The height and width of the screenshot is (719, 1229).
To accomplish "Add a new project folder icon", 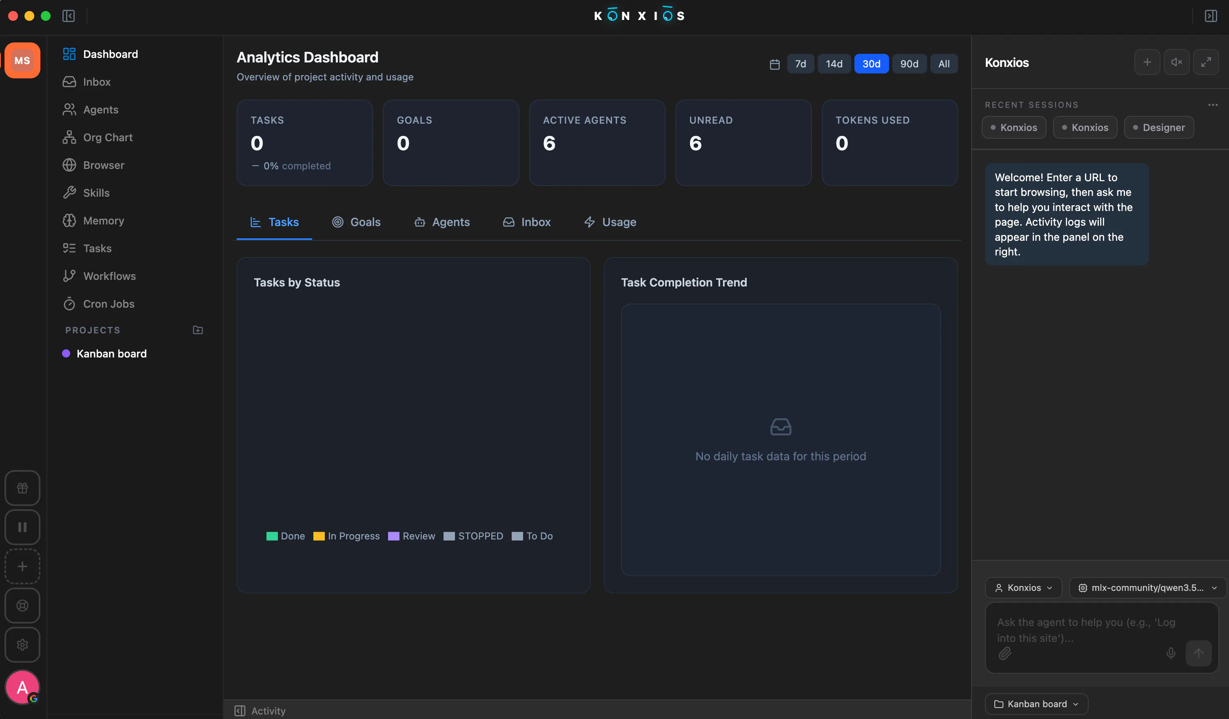I will pos(197,330).
